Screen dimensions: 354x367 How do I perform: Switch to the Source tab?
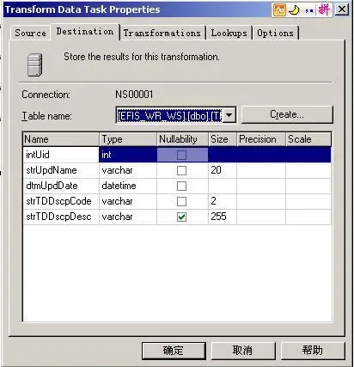click(31, 33)
